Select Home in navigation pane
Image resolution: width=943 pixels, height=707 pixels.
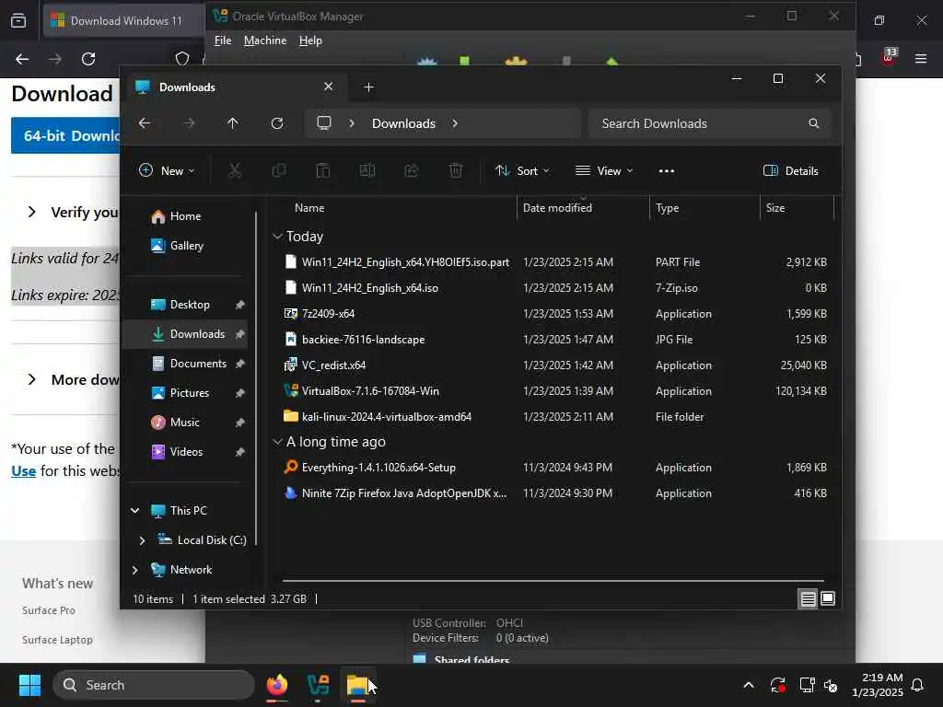coord(185,216)
